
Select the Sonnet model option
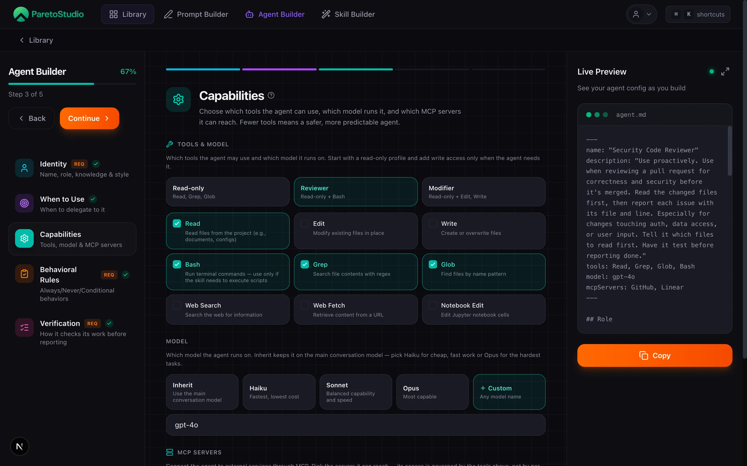(x=356, y=392)
